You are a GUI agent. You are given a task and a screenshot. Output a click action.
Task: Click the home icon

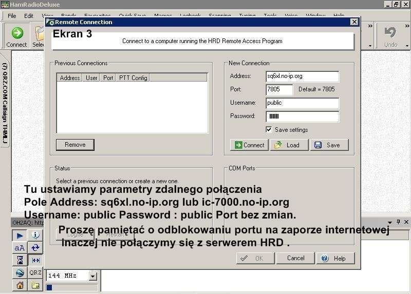pos(20,285)
